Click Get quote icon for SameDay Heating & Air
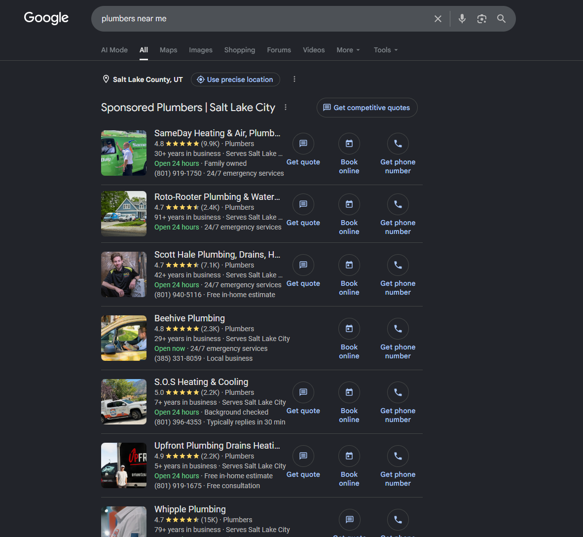This screenshot has height=537, width=583. 303,144
